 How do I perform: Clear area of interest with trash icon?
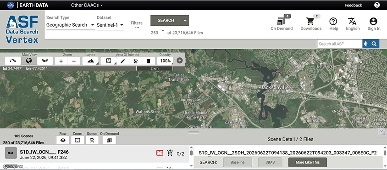coord(148,61)
